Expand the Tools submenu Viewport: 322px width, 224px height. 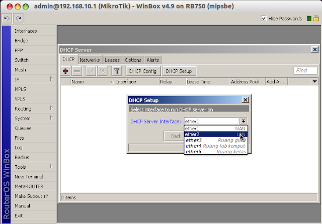[51, 166]
